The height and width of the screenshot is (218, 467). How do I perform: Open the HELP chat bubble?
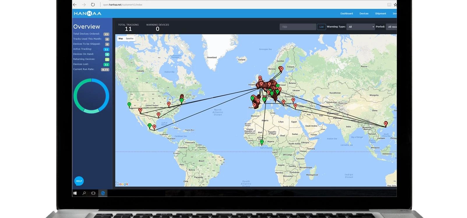point(79,181)
